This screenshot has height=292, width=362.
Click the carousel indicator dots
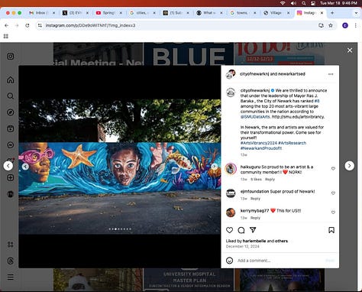click(120, 229)
